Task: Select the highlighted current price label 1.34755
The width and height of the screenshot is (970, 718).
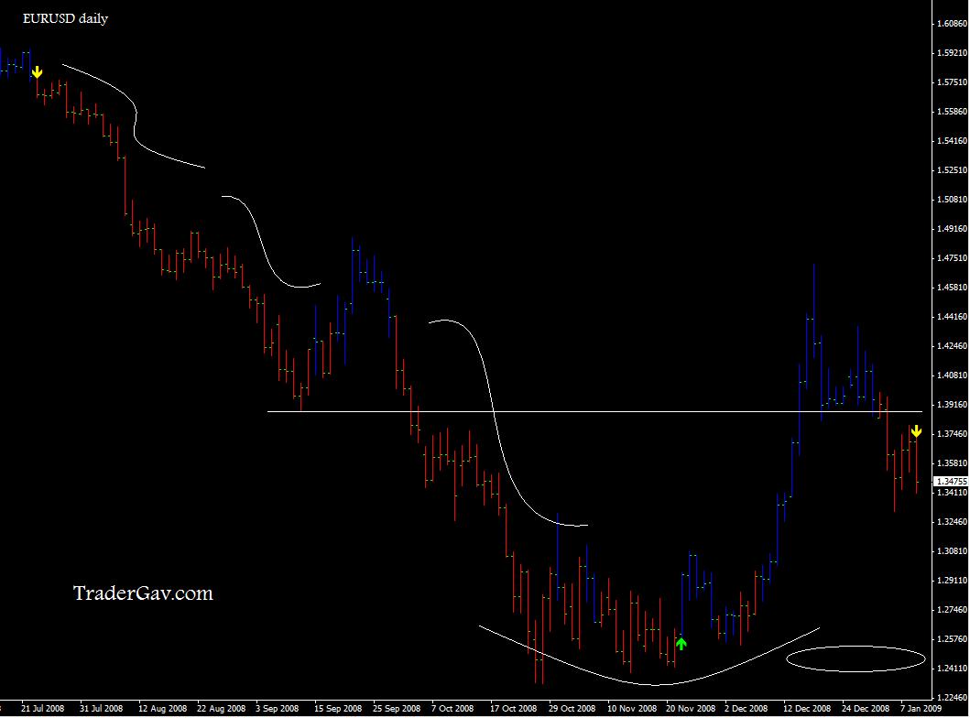Action: point(950,481)
